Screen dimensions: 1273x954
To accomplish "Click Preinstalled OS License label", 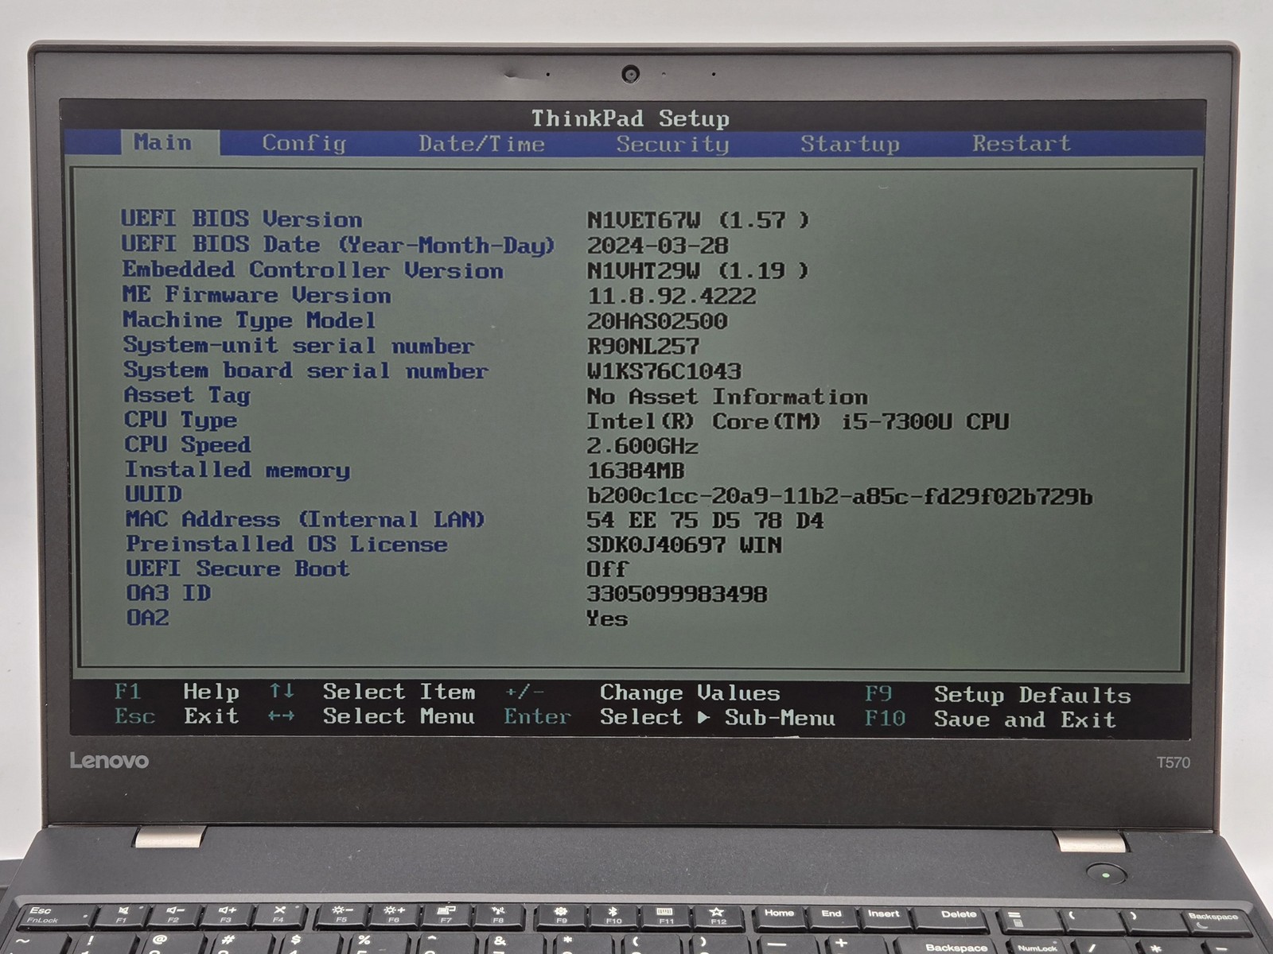I will (x=286, y=544).
